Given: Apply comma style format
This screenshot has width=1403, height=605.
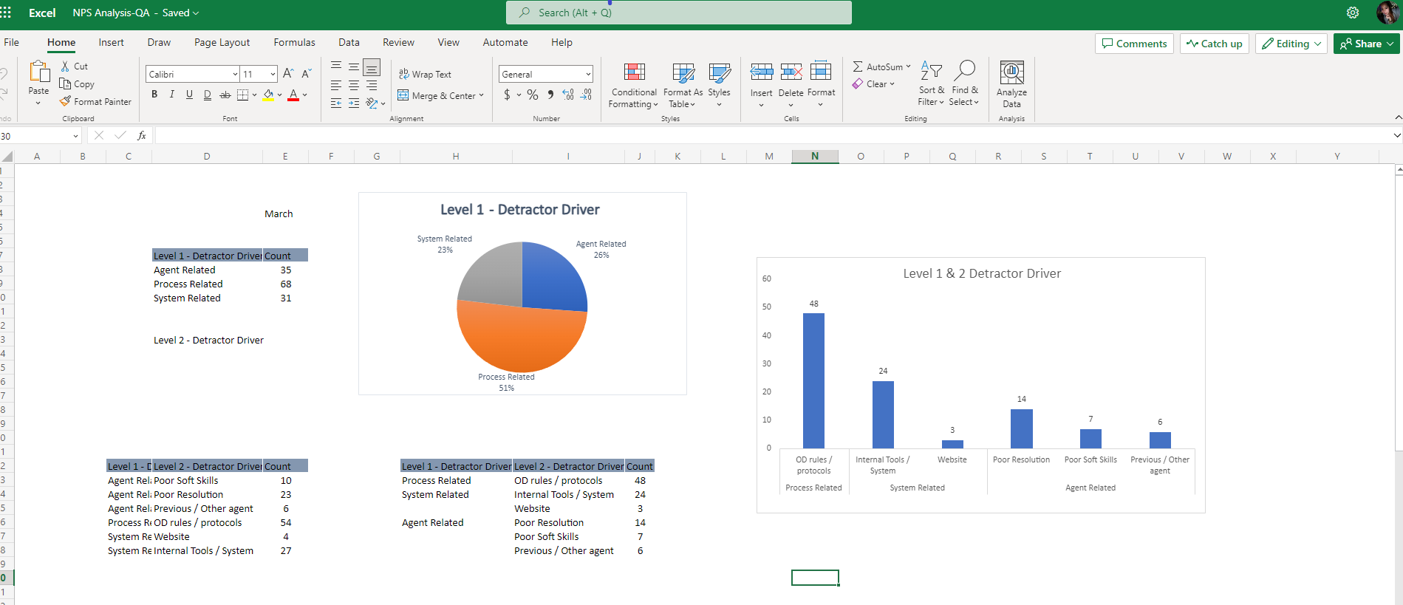Looking at the screenshot, I should [x=550, y=95].
